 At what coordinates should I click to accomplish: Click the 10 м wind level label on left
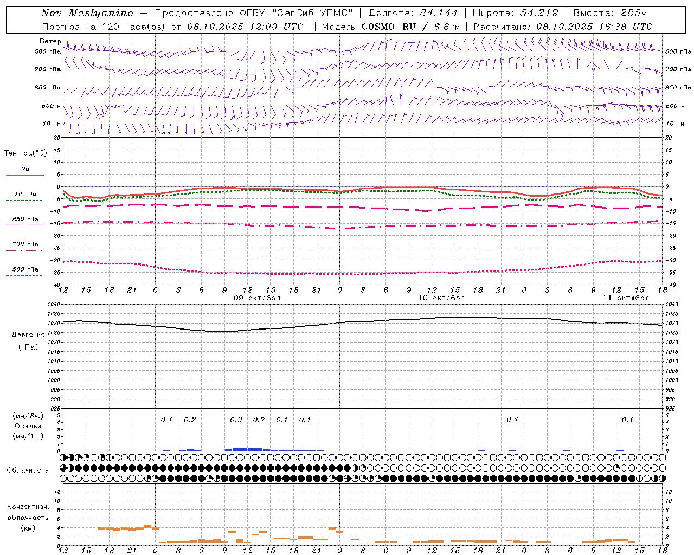[52, 124]
